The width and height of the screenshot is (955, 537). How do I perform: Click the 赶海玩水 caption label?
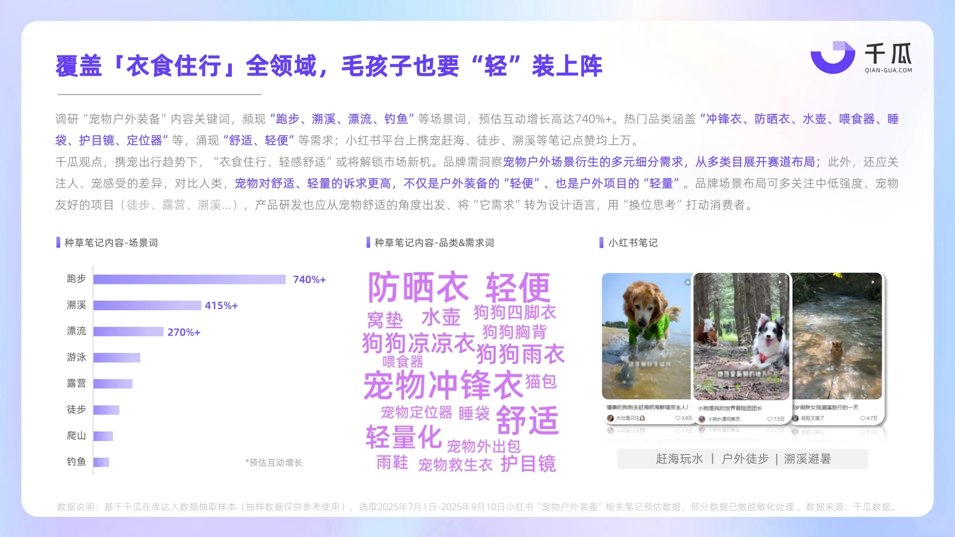(679, 459)
